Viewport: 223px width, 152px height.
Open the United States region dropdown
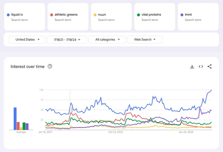point(27,40)
